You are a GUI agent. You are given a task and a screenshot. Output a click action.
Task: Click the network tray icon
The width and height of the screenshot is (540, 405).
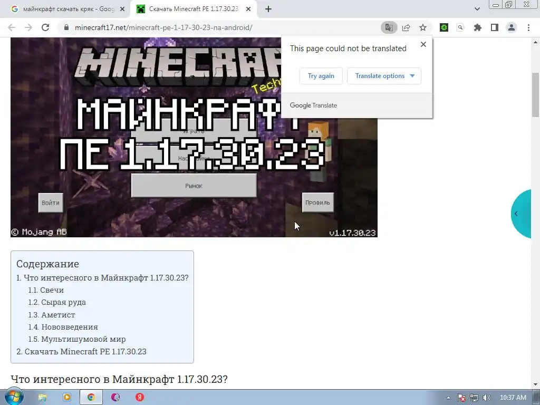coord(474,398)
